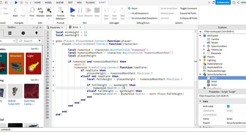Image resolution: width=246 pixels, height=138 pixels.
Task: Click Collapse All Folds action
Action: tap(189, 18)
